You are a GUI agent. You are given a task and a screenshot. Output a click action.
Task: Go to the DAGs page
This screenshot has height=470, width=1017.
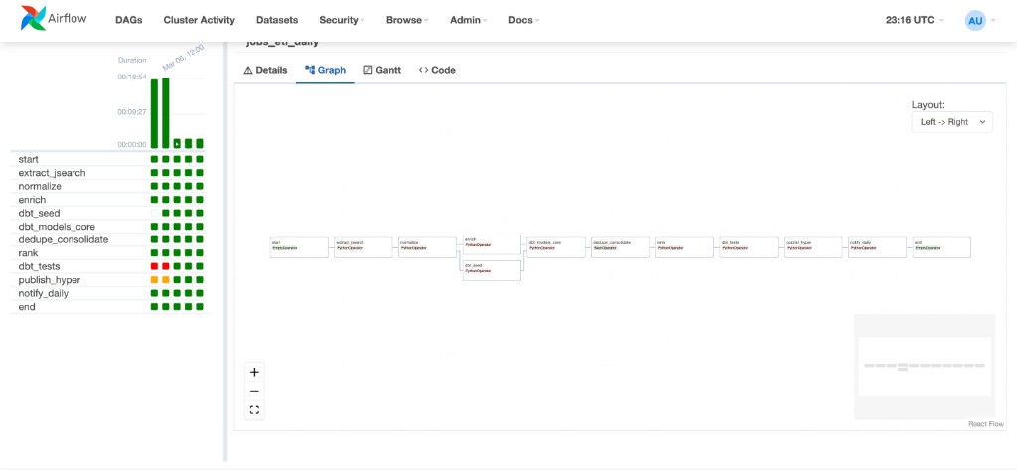(128, 20)
